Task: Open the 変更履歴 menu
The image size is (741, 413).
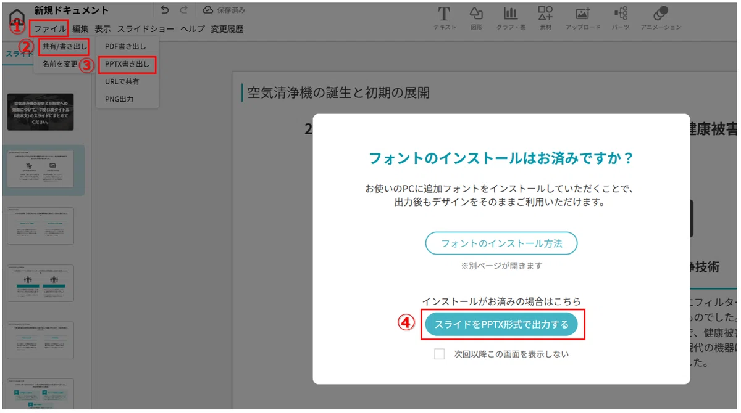Action: tap(227, 28)
